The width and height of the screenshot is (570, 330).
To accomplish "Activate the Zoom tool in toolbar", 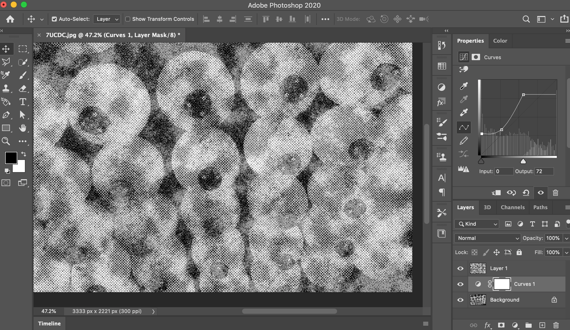I will [6, 141].
